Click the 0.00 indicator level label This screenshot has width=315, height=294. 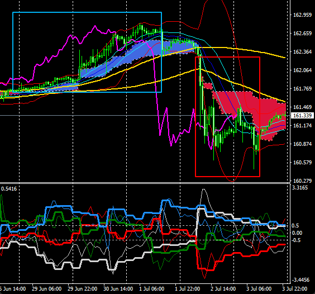pyautogui.click(x=297, y=233)
